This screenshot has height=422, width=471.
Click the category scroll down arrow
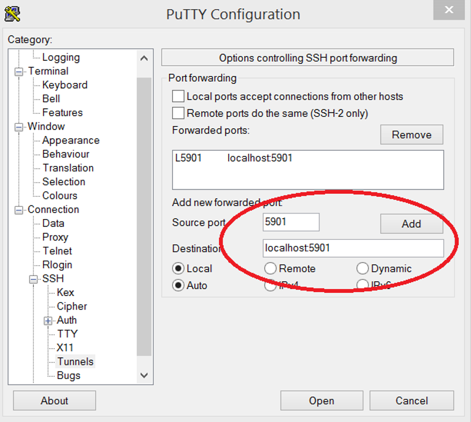144,375
